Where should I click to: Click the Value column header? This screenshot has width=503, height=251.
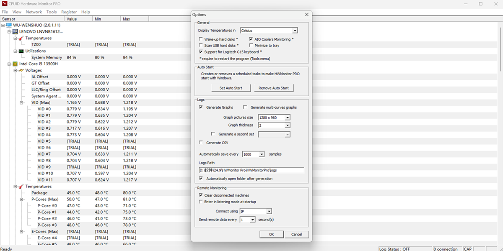(x=78, y=19)
